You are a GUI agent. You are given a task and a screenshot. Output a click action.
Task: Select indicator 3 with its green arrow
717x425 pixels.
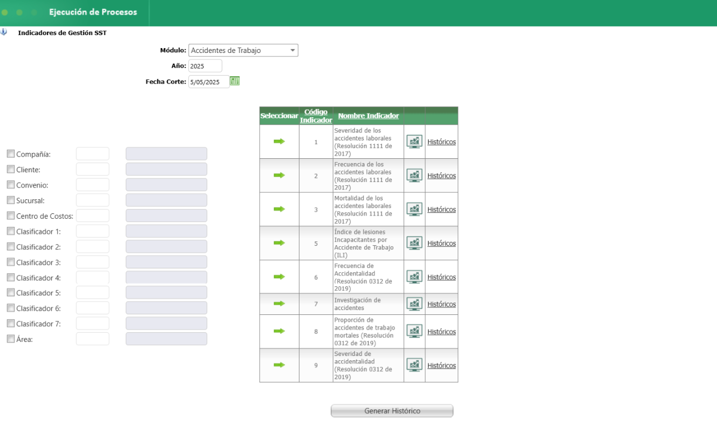pos(279,209)
